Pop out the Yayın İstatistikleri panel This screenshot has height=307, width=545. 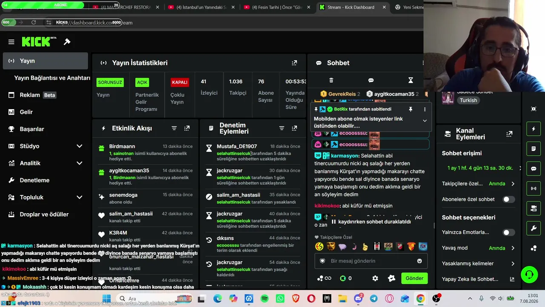pyautogui.click(x=294, y=63)
